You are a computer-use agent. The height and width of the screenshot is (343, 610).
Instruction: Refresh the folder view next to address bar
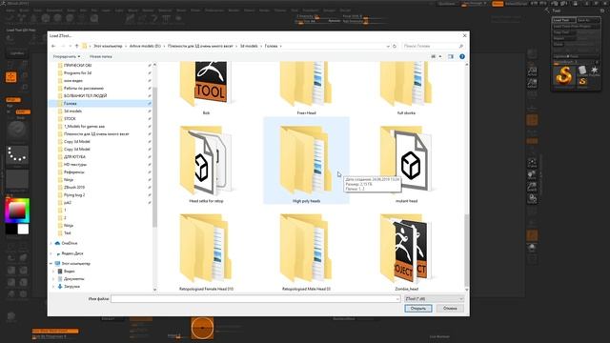[395, 46]
